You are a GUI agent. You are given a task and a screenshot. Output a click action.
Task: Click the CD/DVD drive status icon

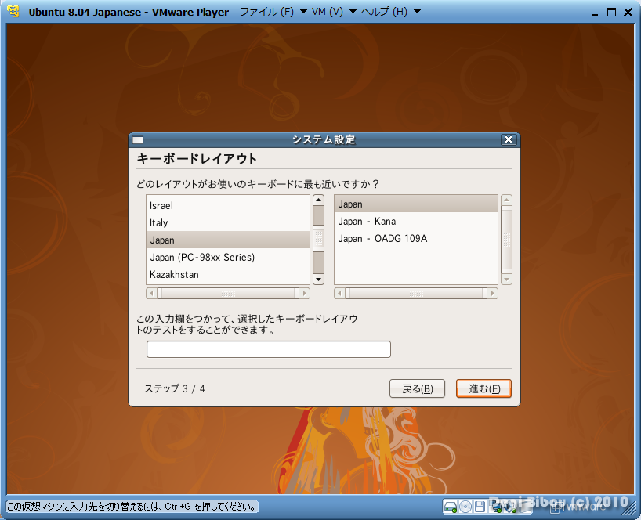coord(465,507)
